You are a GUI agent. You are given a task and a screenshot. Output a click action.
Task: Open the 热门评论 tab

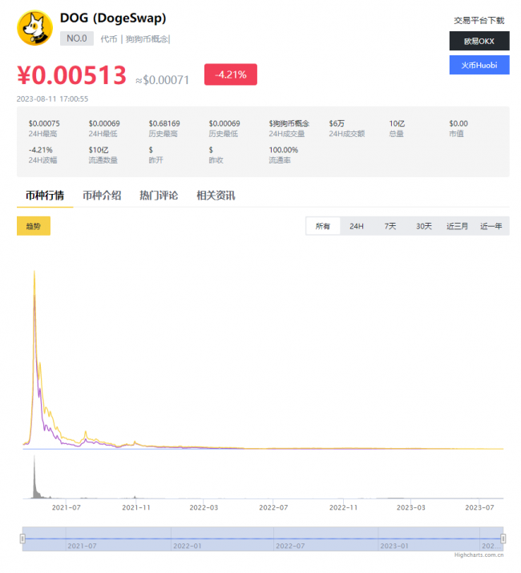(159, 196)
